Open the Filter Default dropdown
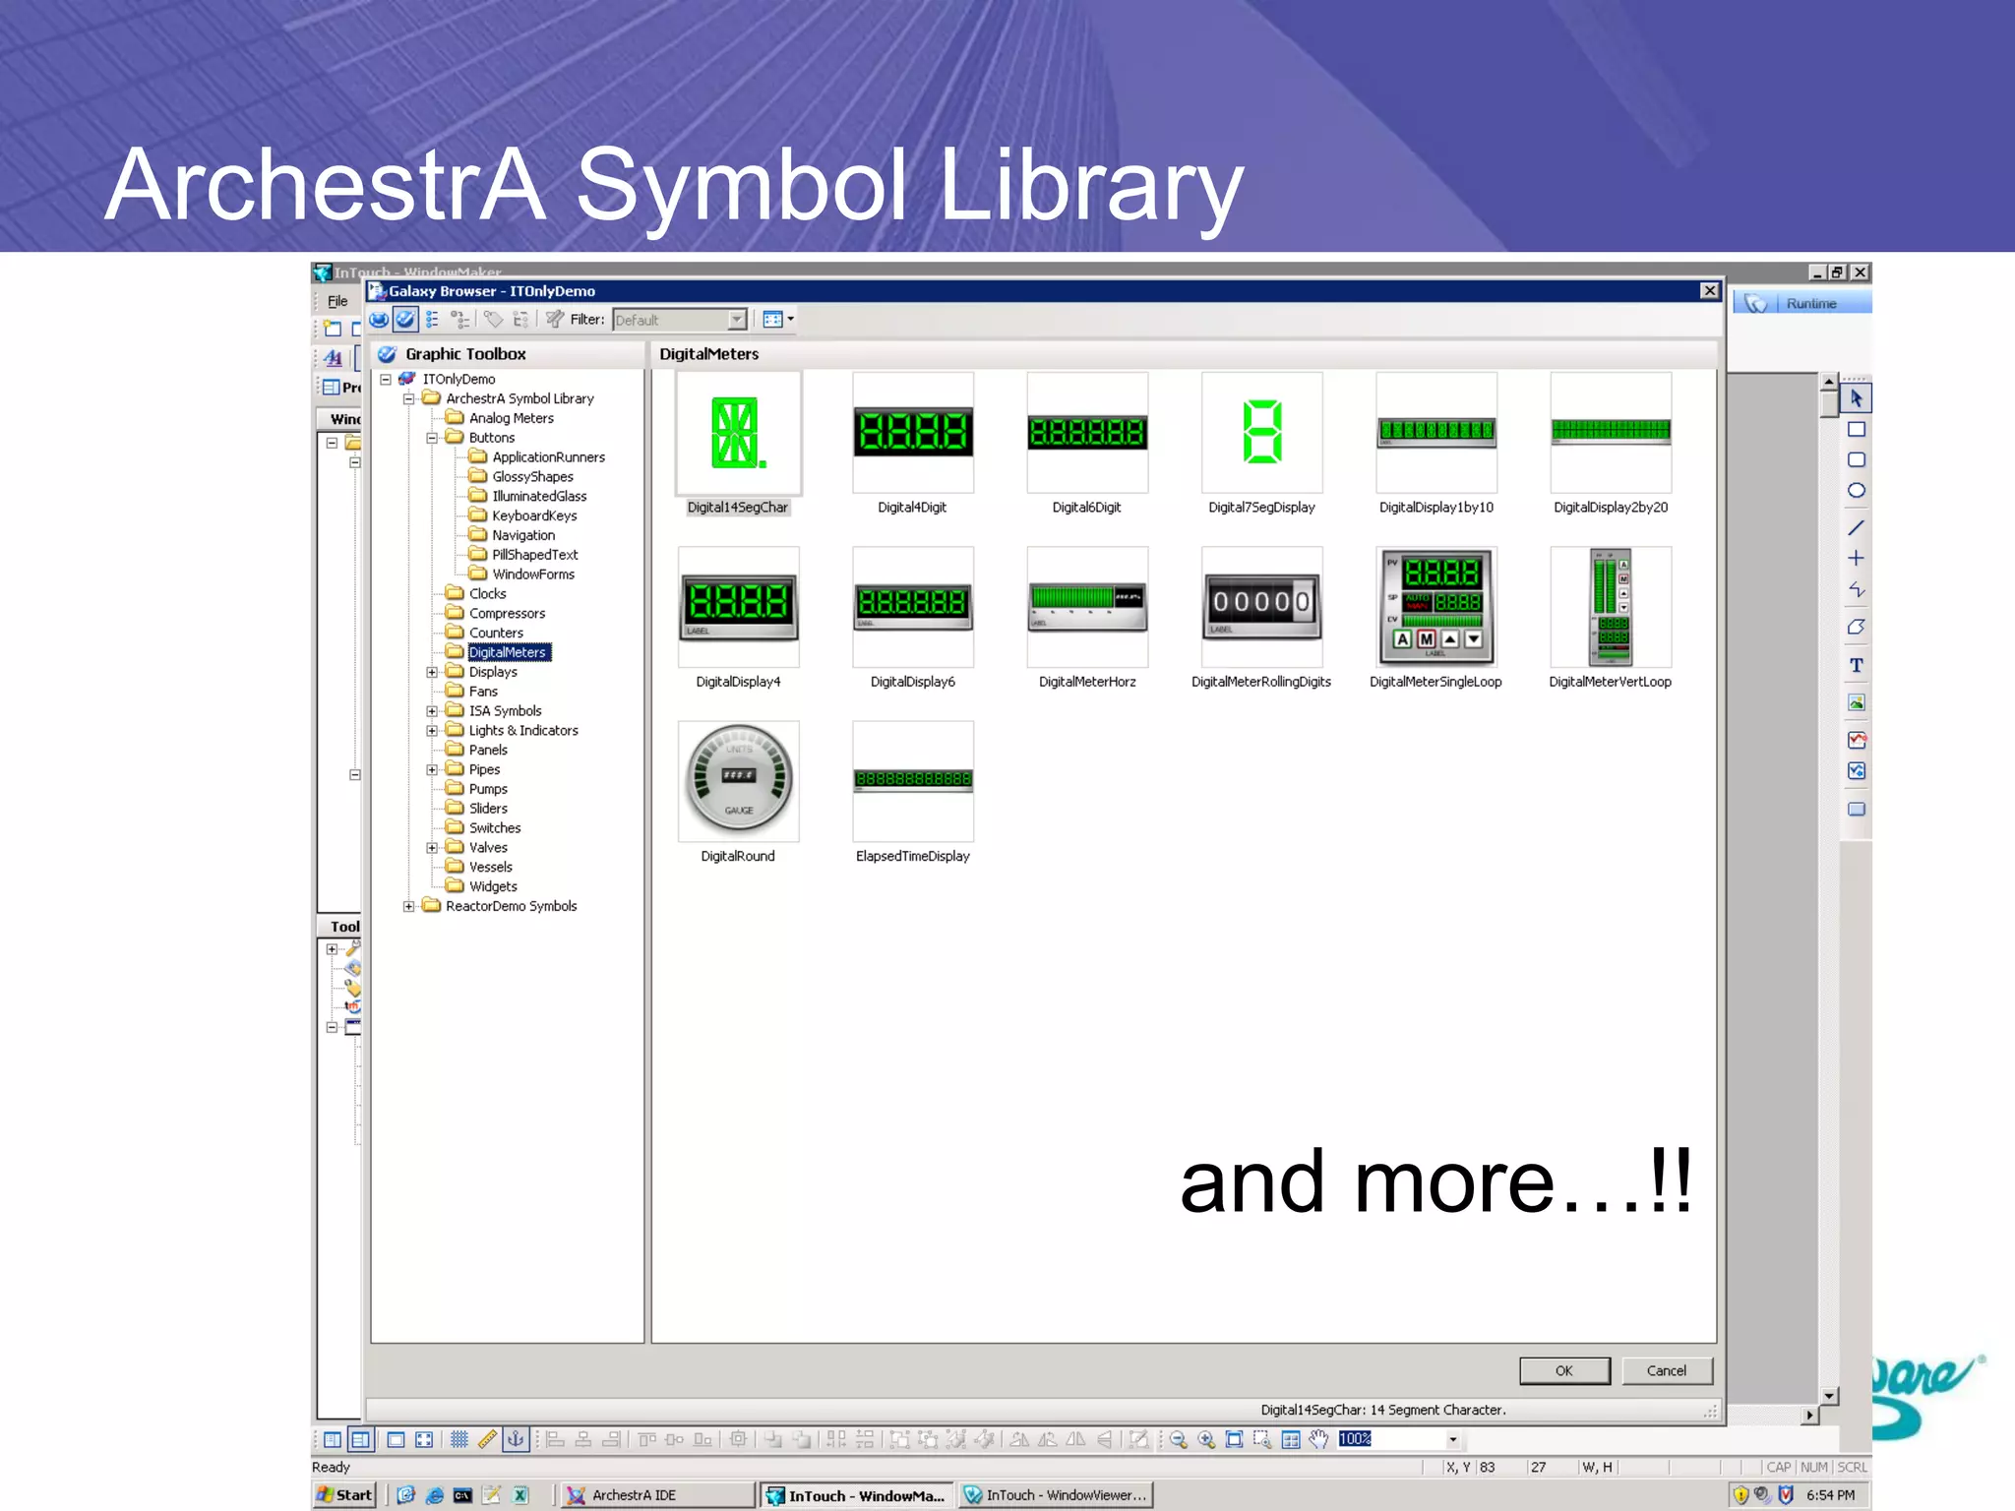Viewport: 2015px width, 1511px height. pos(737,320)
